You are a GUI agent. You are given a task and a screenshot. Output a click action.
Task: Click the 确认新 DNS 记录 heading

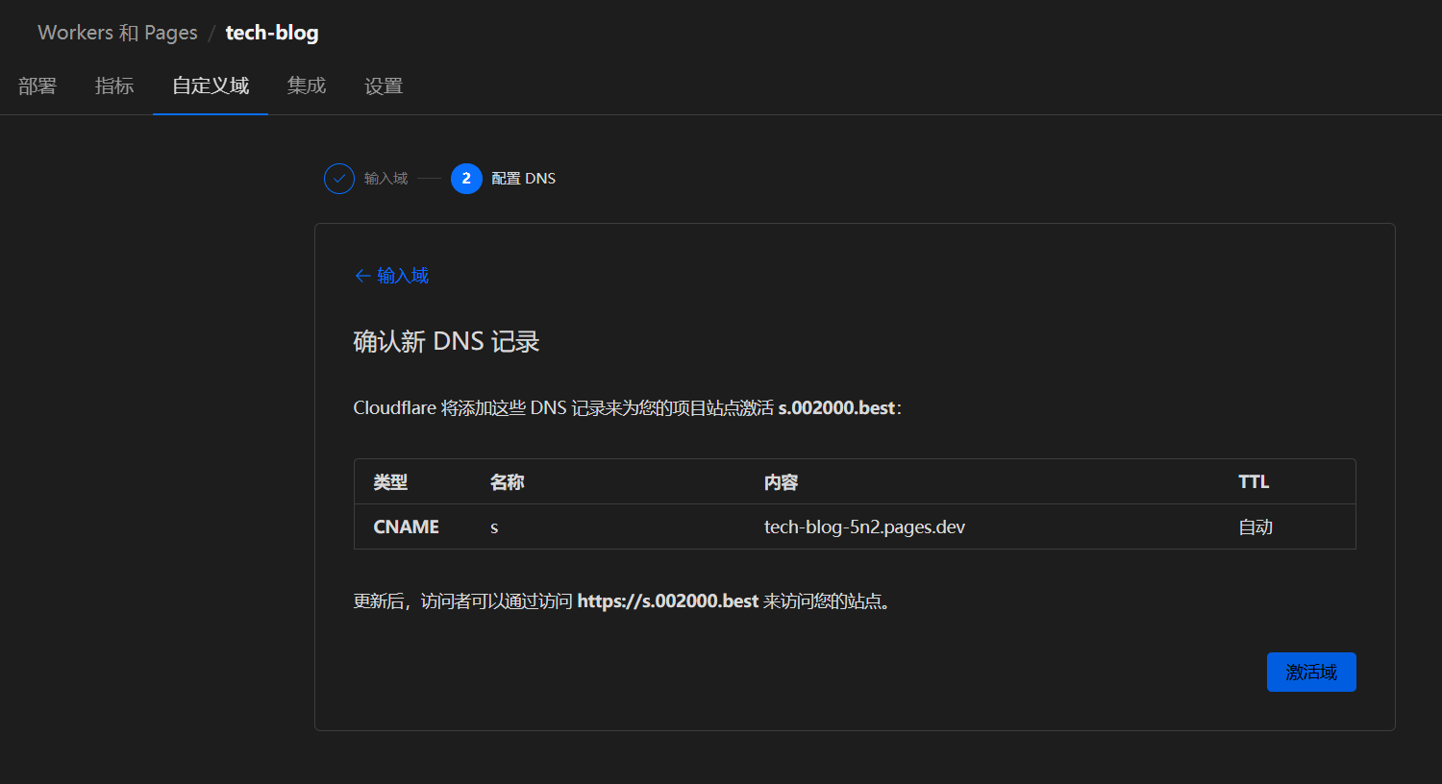point(446,342)
